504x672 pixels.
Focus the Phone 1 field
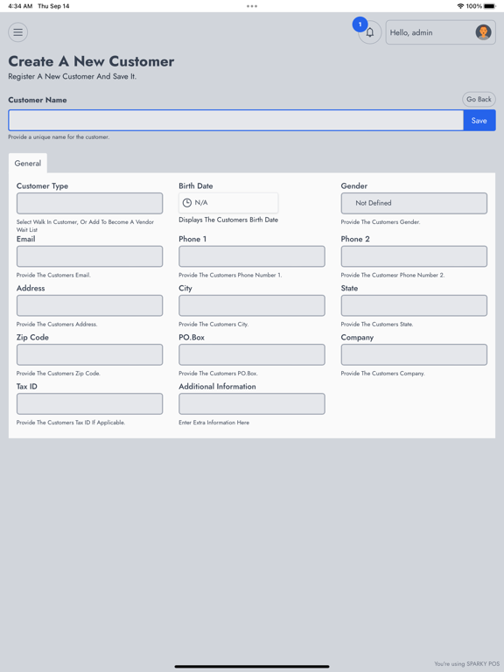pyautogui.click(x=252, y=256)
